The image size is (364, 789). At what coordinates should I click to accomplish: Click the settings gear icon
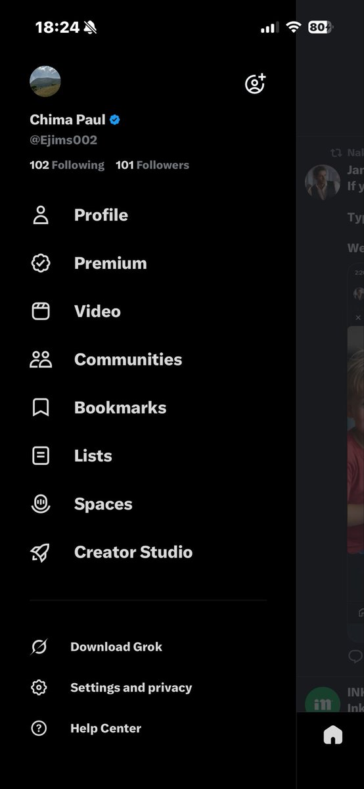pyautogui.click(x=39, y=688)
